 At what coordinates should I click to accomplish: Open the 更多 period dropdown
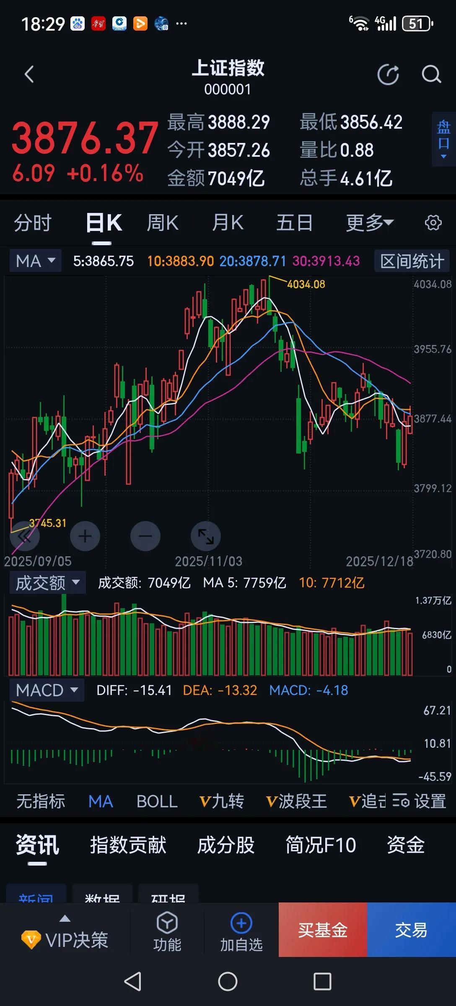coord(370,223)
